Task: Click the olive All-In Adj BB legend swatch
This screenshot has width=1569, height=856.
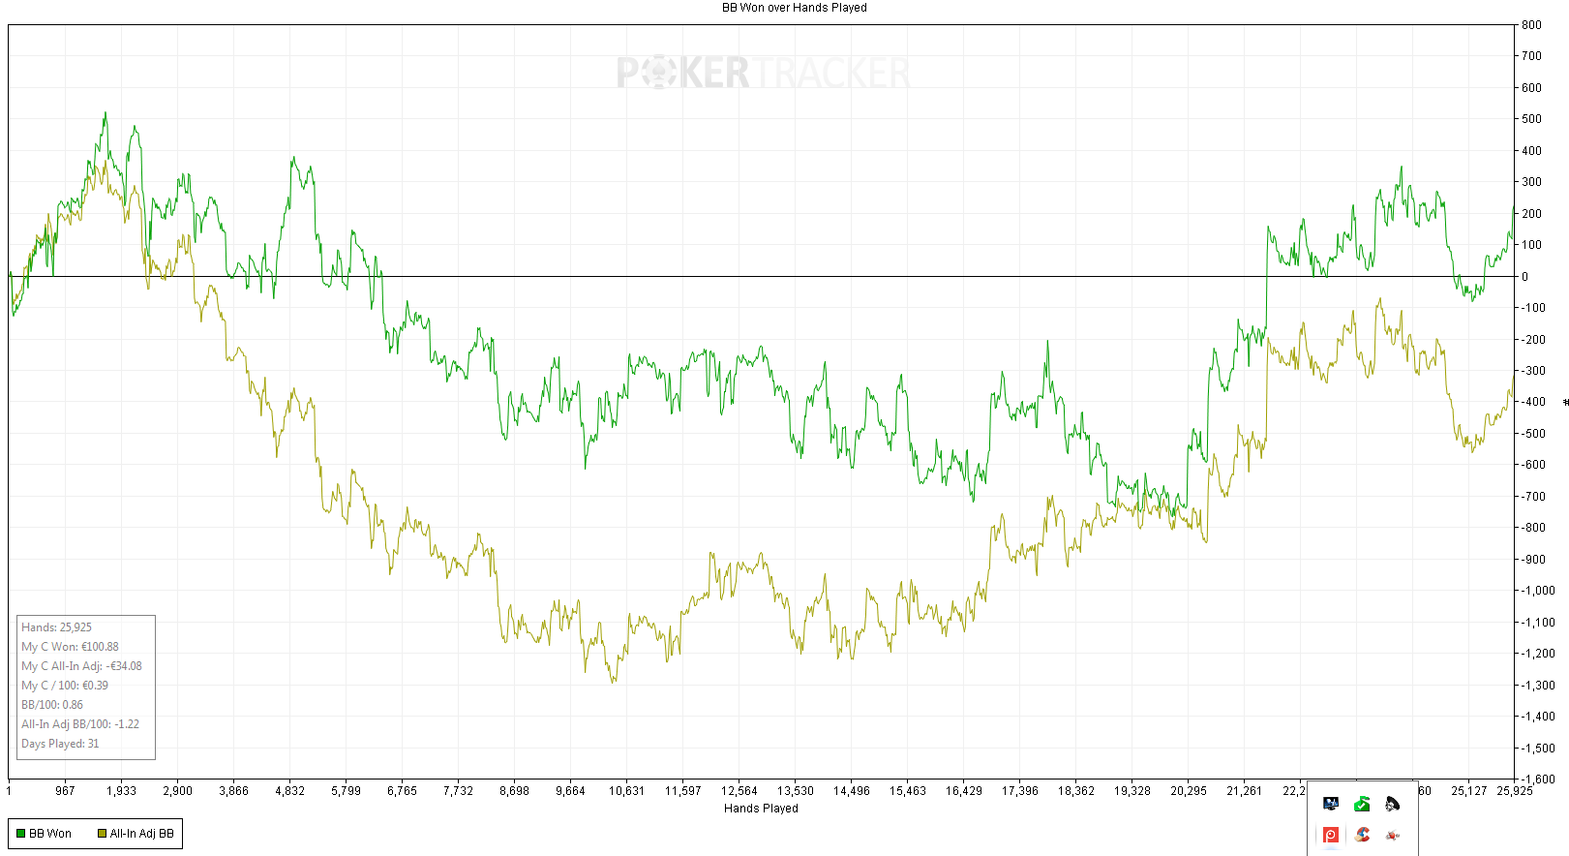Action: pyautogui.click(x=102, y=834)
